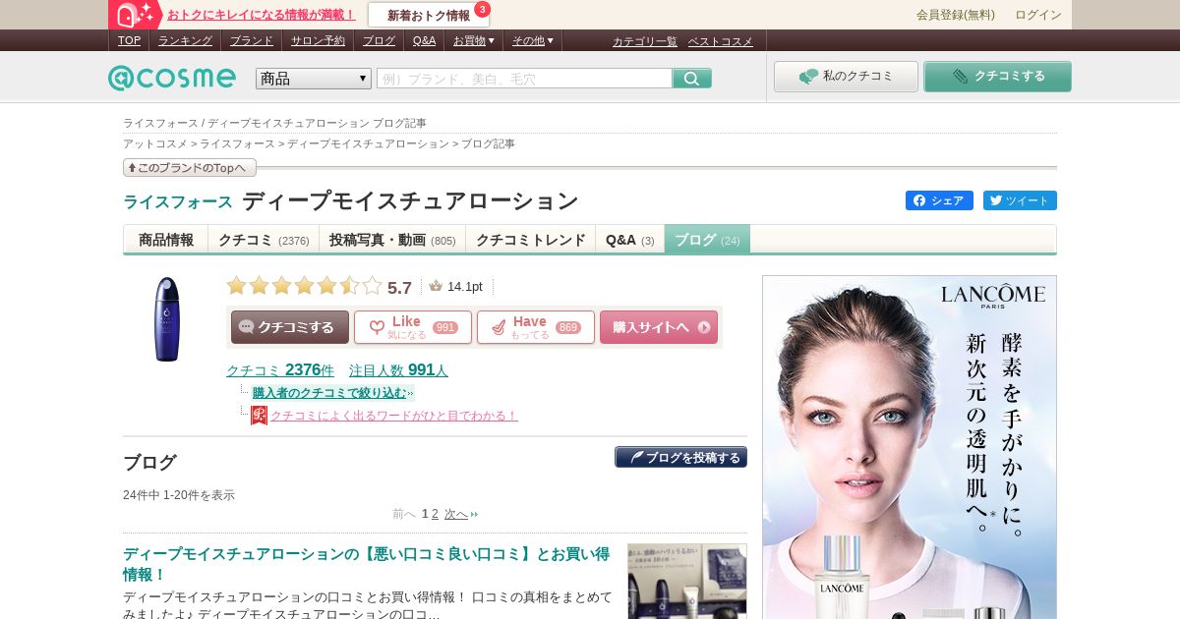Click ライスフォース breadcrumb link
The width and height of the screenshot is (1180, 619).
[x=237, y=143]
